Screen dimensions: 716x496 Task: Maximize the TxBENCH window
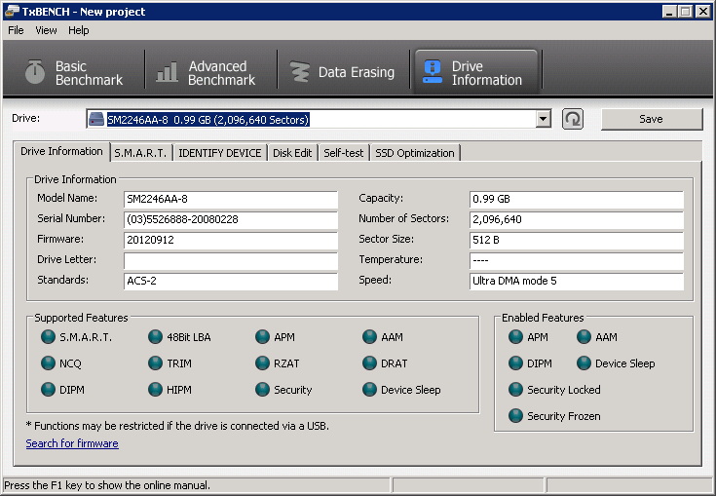tap(686, 12)
